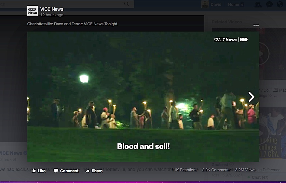This screenshot has height=183, width=286.
Task: View the post's 12 hours ago timestamp
Action: (52, 15)
